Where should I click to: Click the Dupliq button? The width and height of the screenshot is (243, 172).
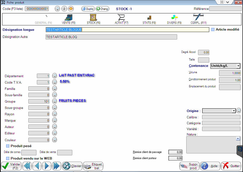pos(88,9)
